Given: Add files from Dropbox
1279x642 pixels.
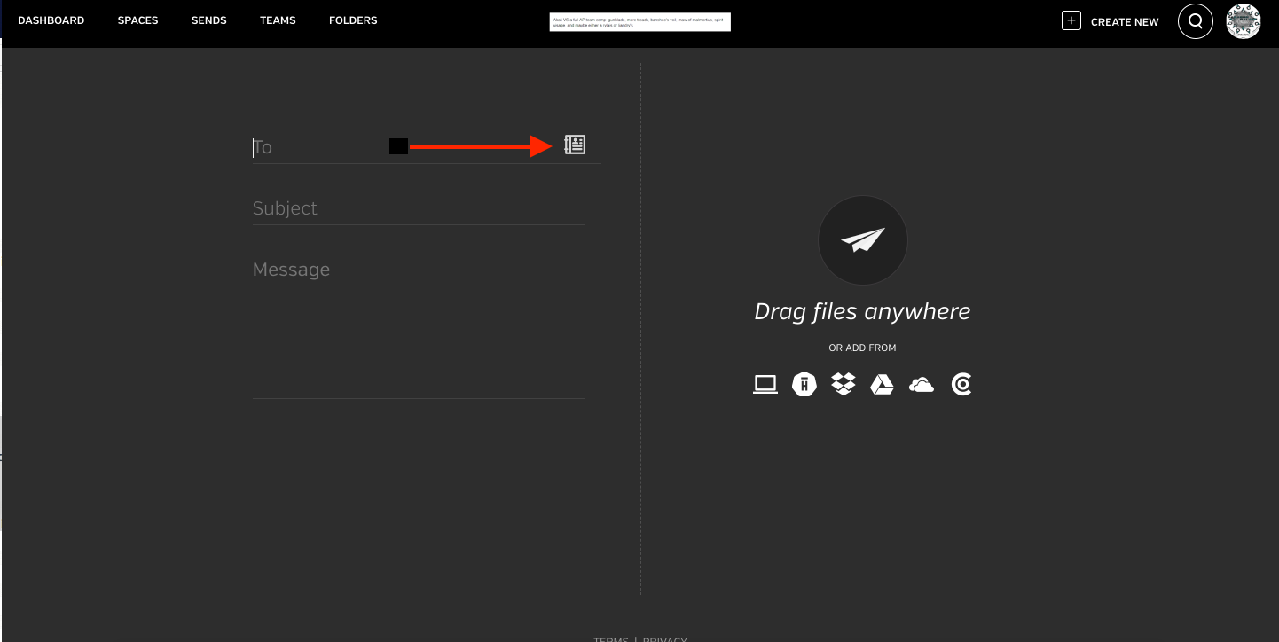Looking at the screenshot, I should click(x=843, y=384).
